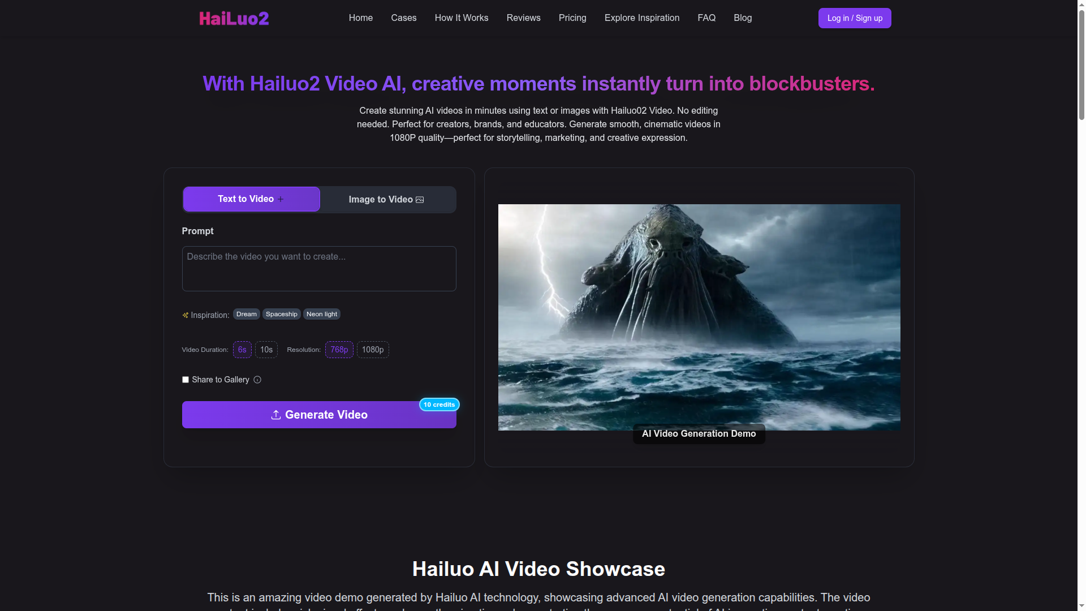Click the AI Video Generation Demo label
Image resolution: width=1086 pixels, height=611 pixels.
[x=699, y=434]
